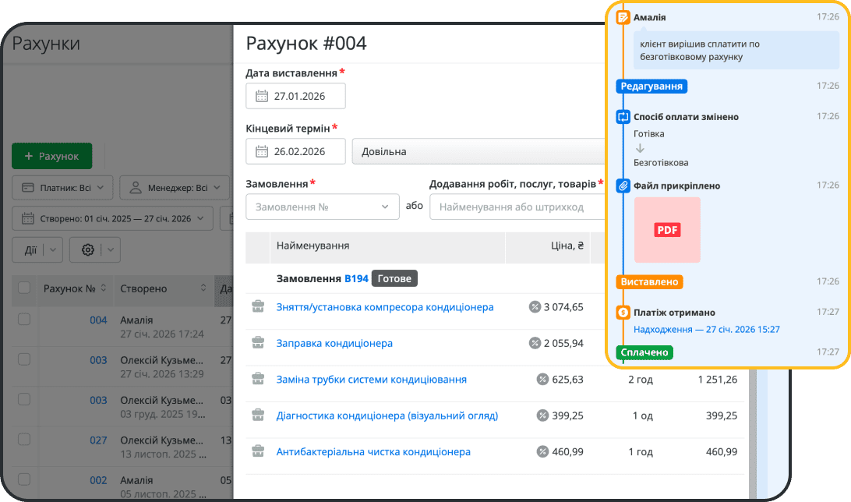Select the checkbox for invoice 027 row
This screenshot has height=502, width=851.
(x=24, y=440)
